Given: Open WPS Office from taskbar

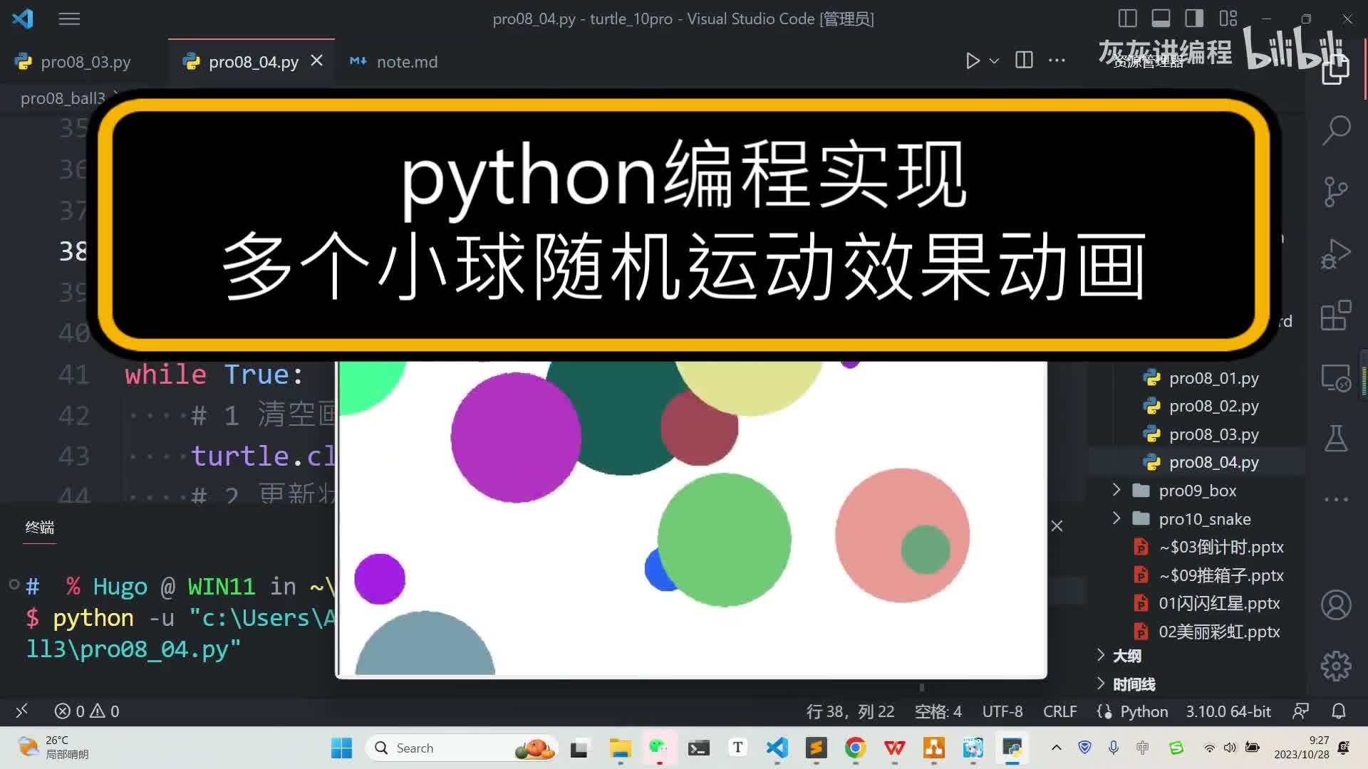Looking at the screenshot, I should (894, 748).
